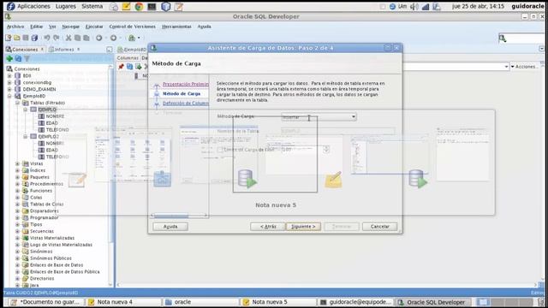Click the Paste toolbar icon

click(86, 38)
